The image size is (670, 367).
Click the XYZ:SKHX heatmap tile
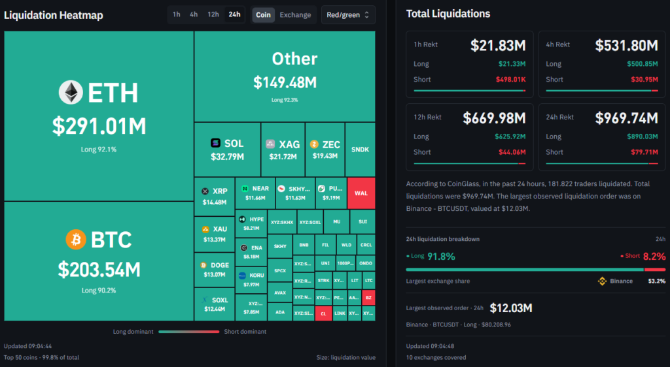[282, 222]
